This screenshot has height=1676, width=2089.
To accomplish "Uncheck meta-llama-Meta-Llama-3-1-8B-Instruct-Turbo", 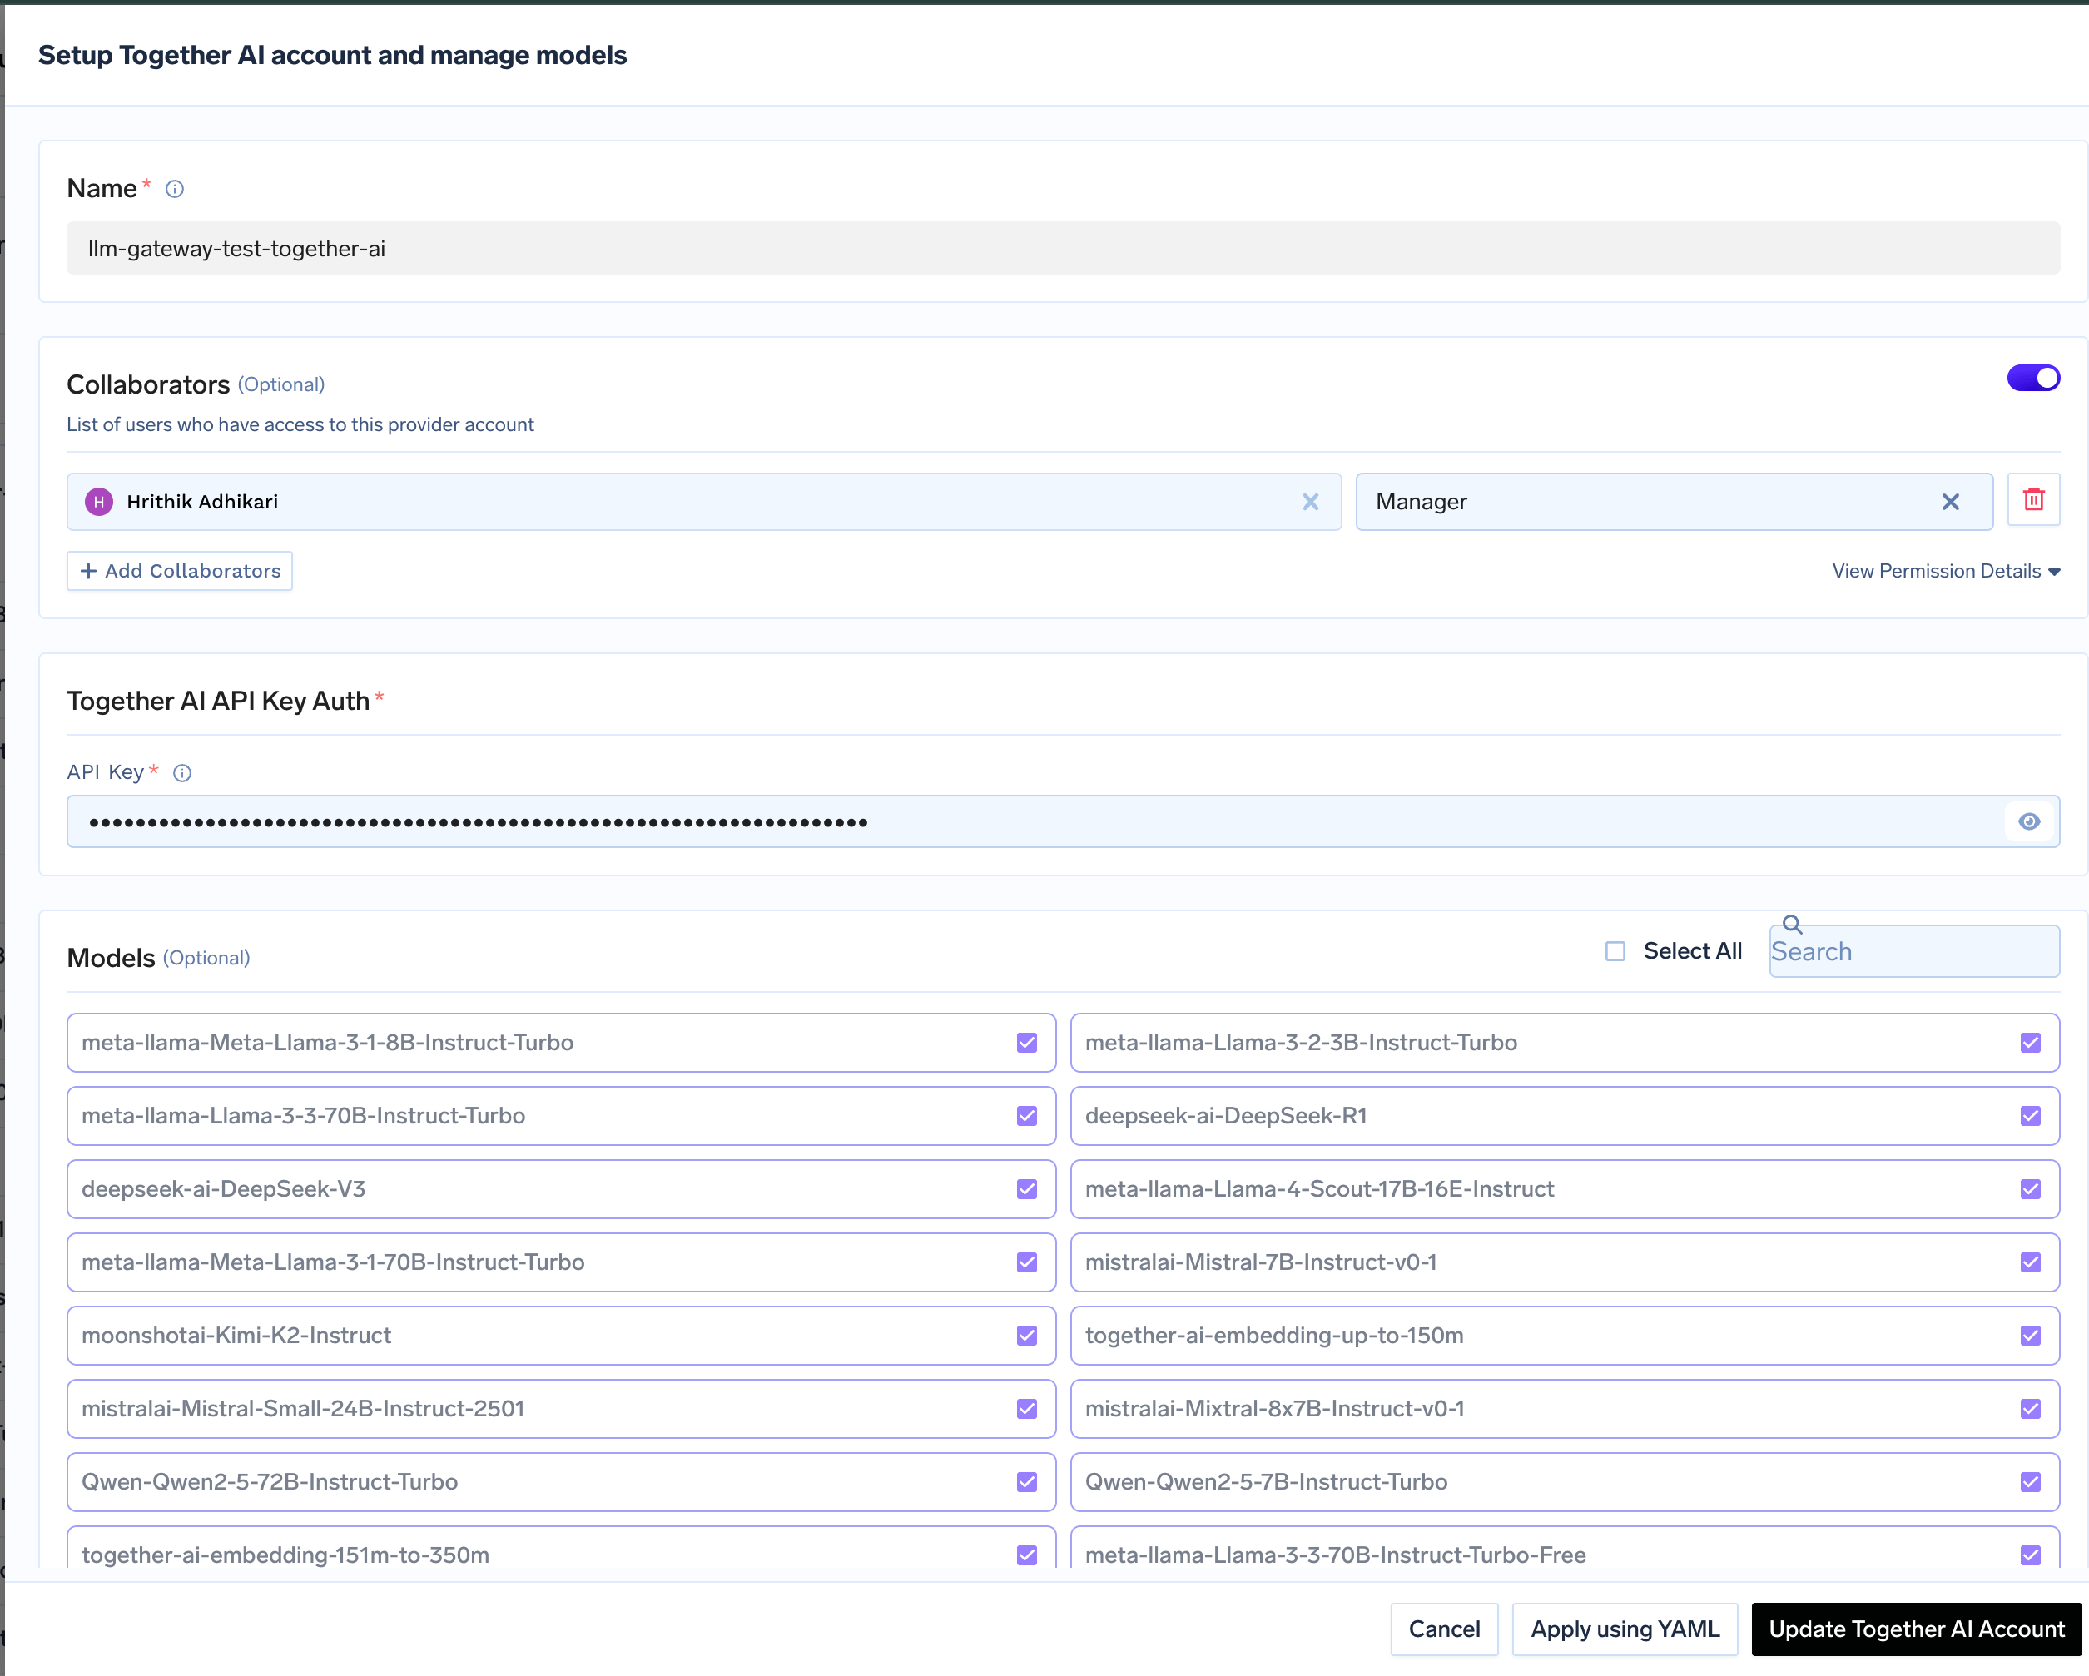I will coord(1027,1044).
